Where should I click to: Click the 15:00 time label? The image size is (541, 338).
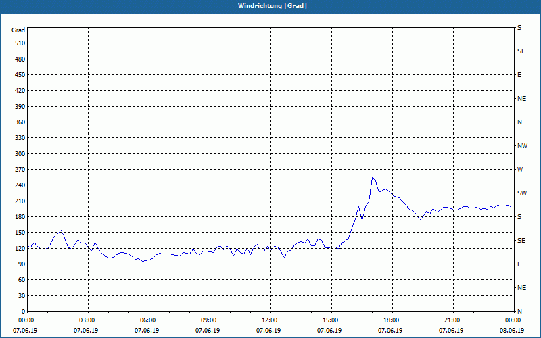(x=329, y=320)
